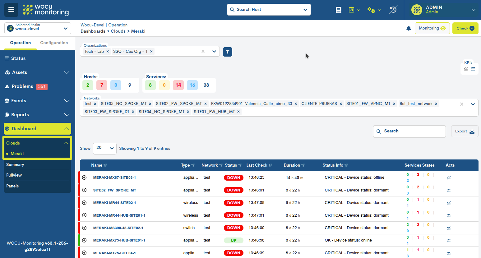Switch to the Operation tab
This screenshot has height=258, width=481.
[x=21, y=43]
